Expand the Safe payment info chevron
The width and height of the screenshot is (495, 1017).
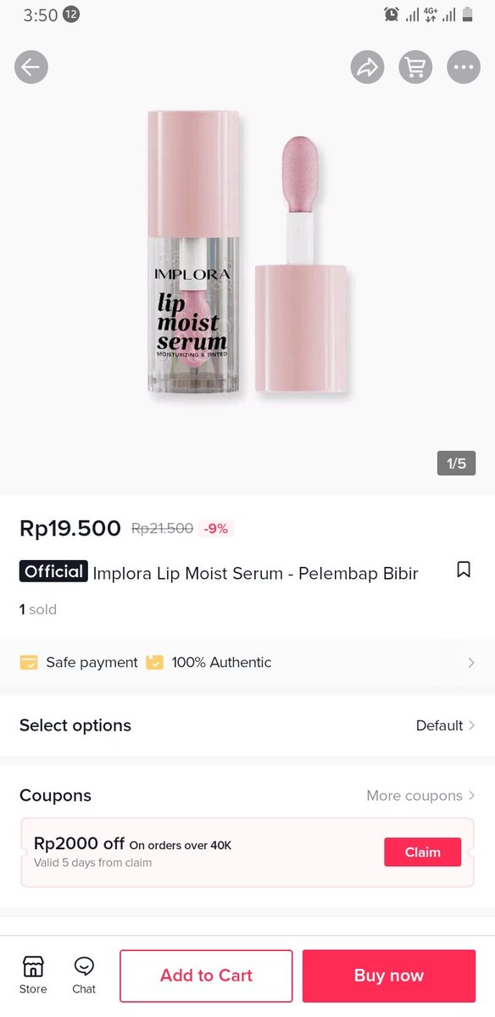[x=471, y=663]
